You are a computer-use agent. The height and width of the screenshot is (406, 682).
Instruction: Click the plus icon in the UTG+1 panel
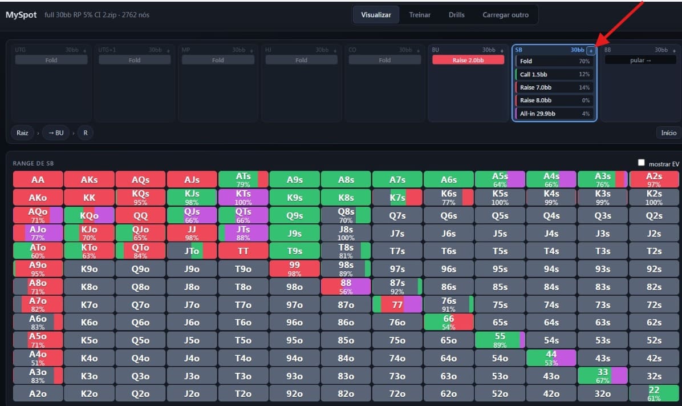pos(168,50)
